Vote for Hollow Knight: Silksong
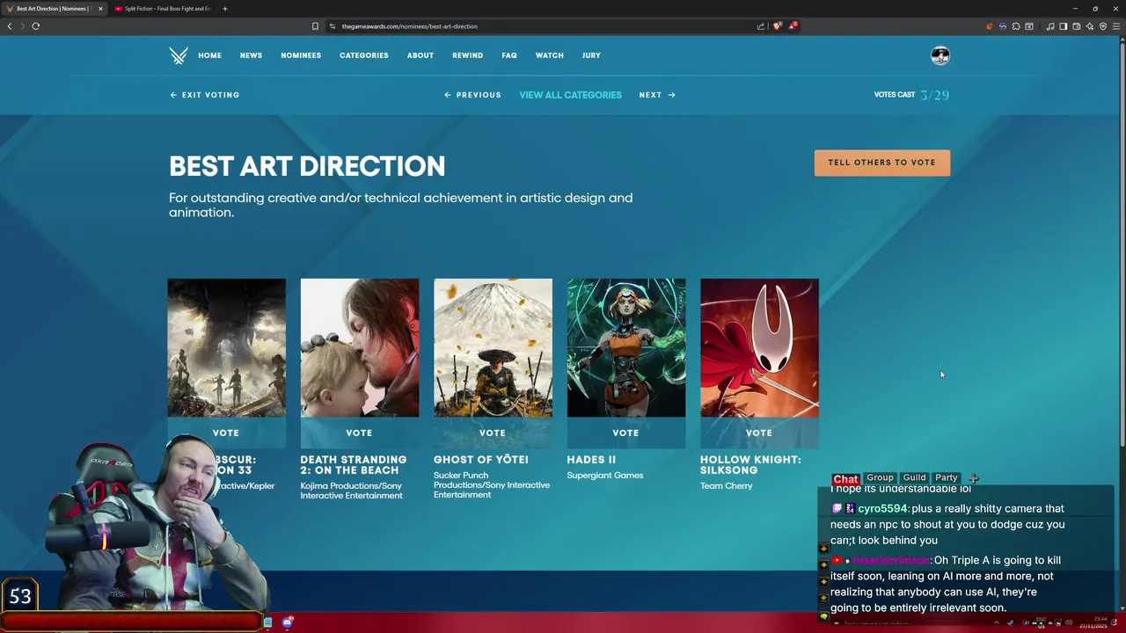Viewport: 1126px width, 633px height. coord(759,433)
